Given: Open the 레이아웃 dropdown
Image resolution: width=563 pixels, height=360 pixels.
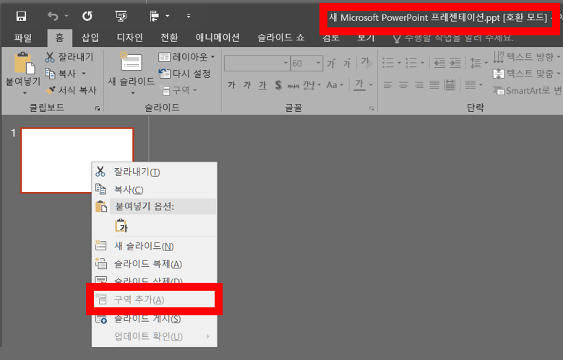Looking at the screenshot, I should [186, 57].
